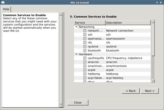Select the 'CPU frequency, irqbalance' description

(124, 58)
